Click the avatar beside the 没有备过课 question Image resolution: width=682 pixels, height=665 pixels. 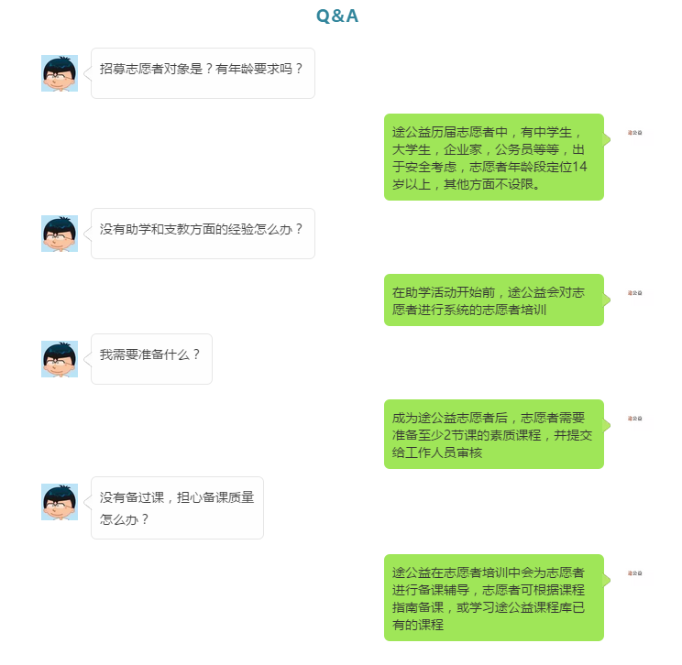click(x=60, y=502)
